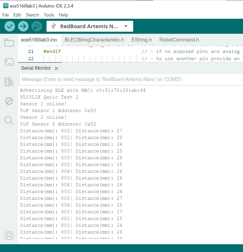This screenshot has width=243, height=252.
Task: Switch to the BLECStringCharacteristic.h tab
Action: 94,40
